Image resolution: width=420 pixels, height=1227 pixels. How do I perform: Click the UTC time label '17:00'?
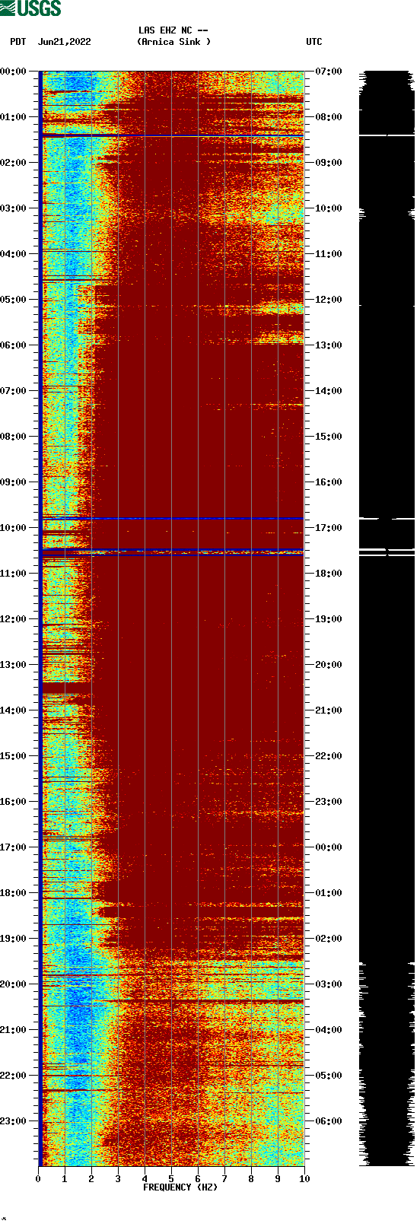point(329,528)
